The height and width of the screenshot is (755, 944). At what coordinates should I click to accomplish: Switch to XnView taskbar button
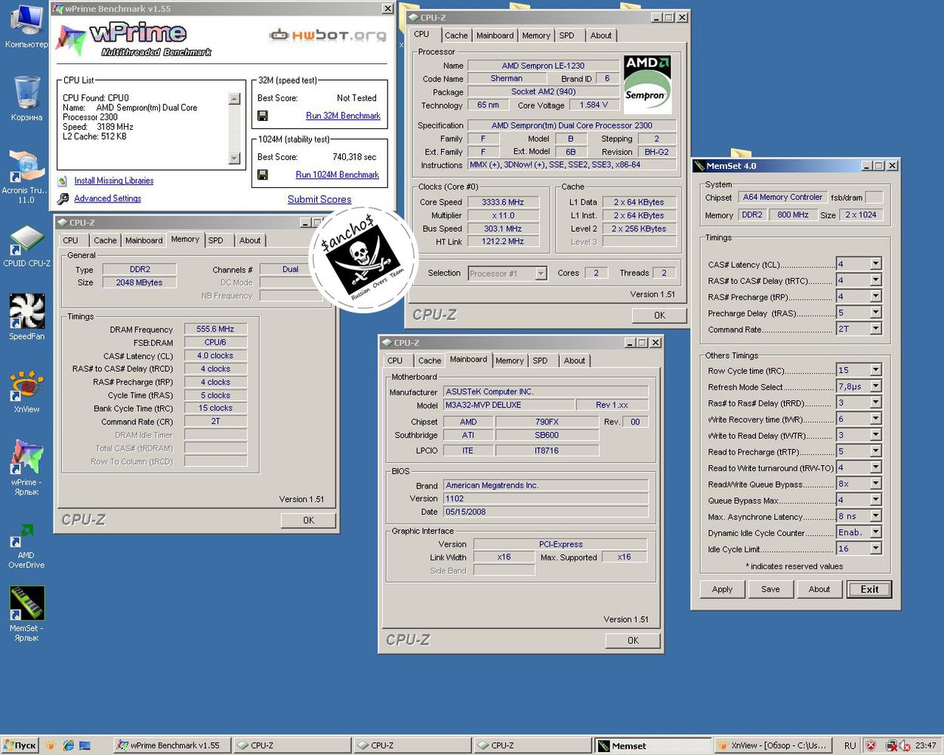pos(772,745)
